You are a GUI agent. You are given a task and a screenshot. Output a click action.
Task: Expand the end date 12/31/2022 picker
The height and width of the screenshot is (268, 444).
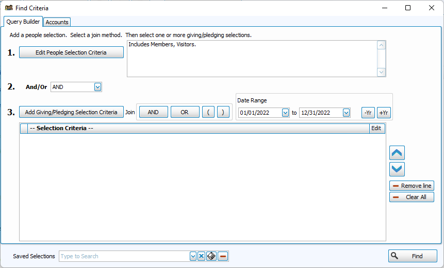[346, 113]
